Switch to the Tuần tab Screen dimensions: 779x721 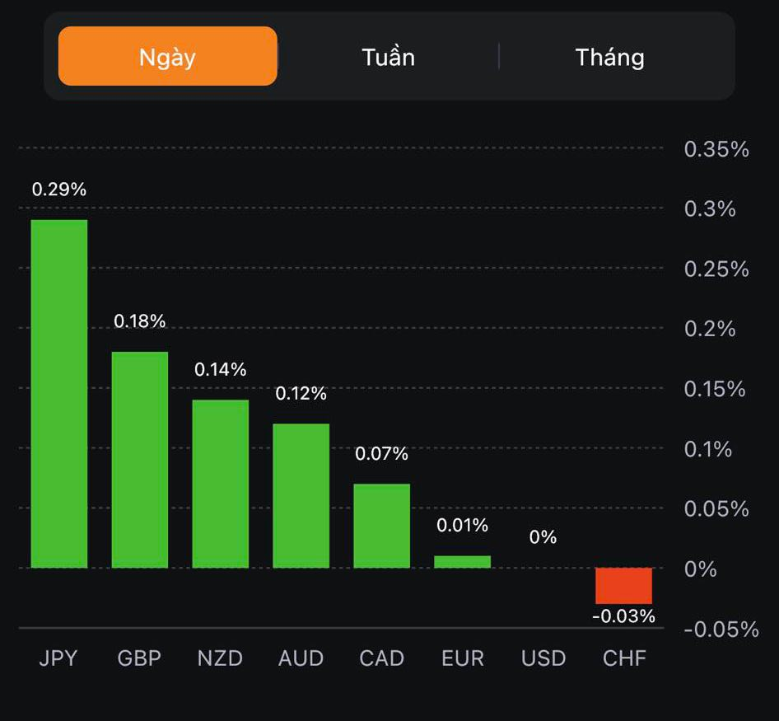click(388, 57)
